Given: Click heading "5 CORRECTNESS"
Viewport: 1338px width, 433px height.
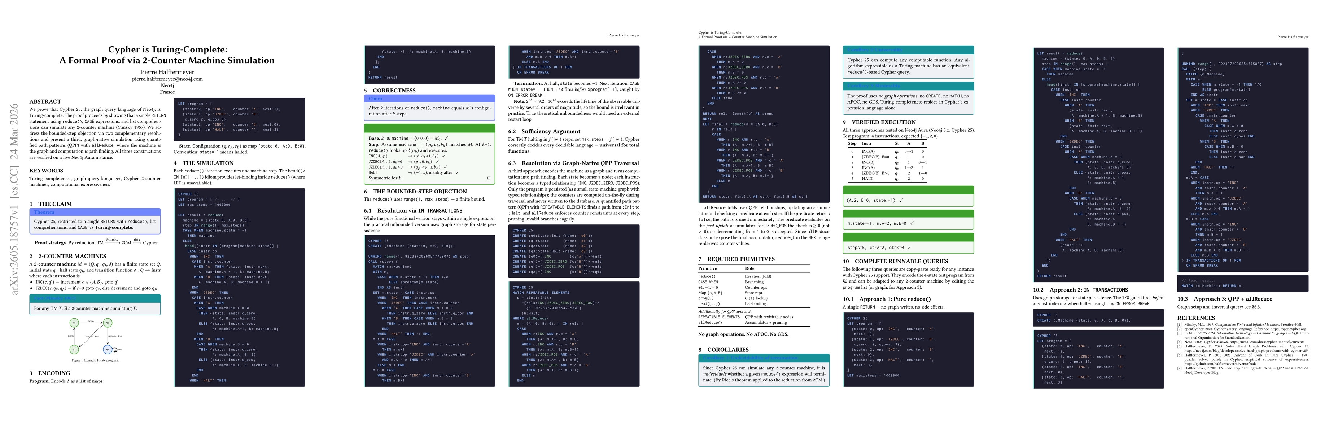Looking at the screenshot, I should pos(390,90).
